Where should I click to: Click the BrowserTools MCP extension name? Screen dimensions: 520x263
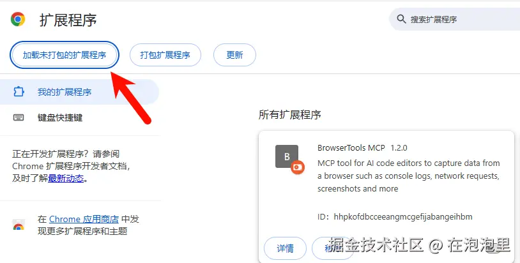pos(351,147)
